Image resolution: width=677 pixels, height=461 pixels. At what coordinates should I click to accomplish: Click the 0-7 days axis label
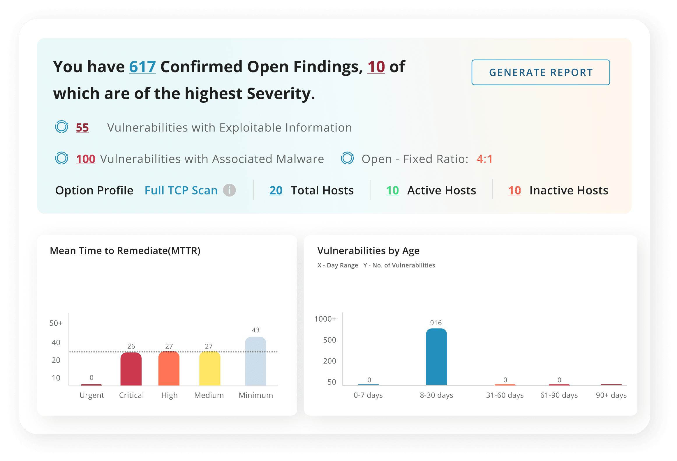coord(368,395)
